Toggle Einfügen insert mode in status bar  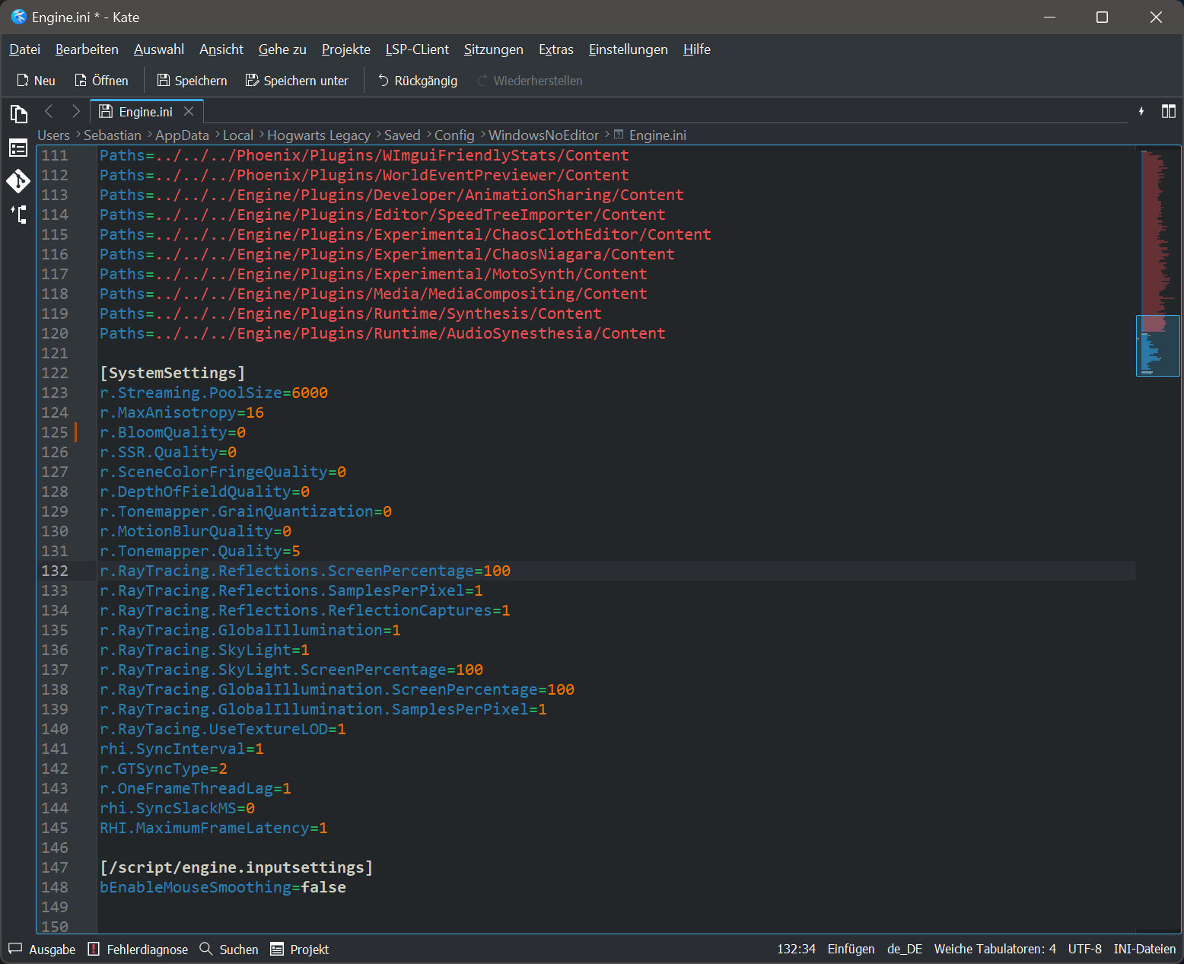pos(851,950)
